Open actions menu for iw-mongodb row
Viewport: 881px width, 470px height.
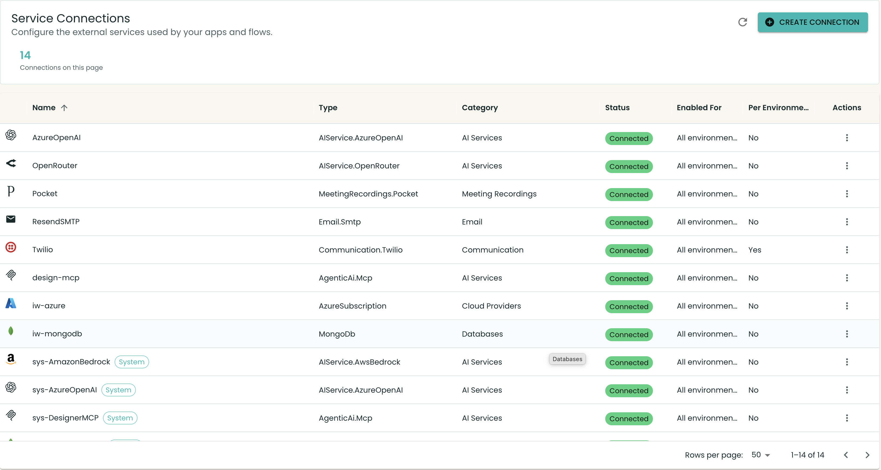[847, 334]
